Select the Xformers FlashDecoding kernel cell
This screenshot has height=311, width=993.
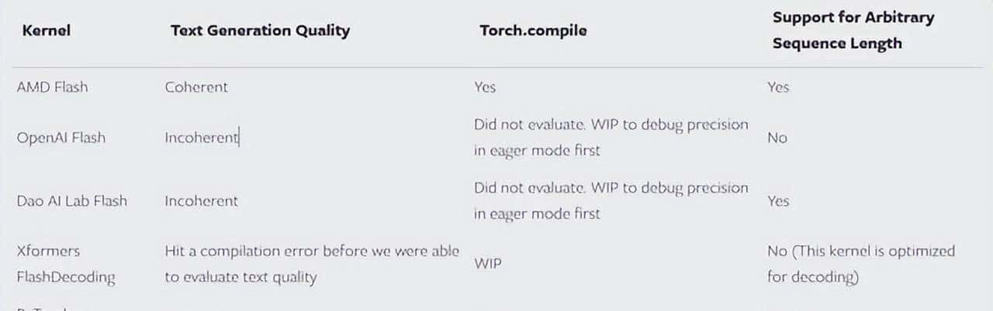(65, 265)
